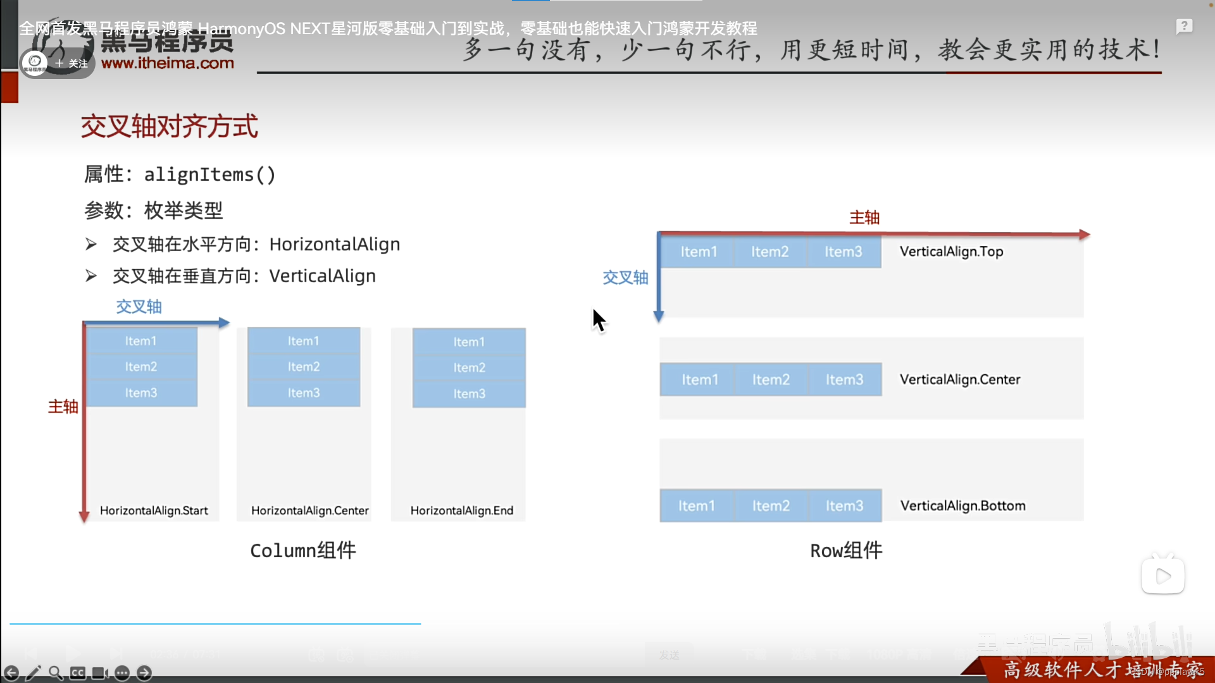Click the forward arrow presentation icon
1215x683 pixels.
[144, 673]
